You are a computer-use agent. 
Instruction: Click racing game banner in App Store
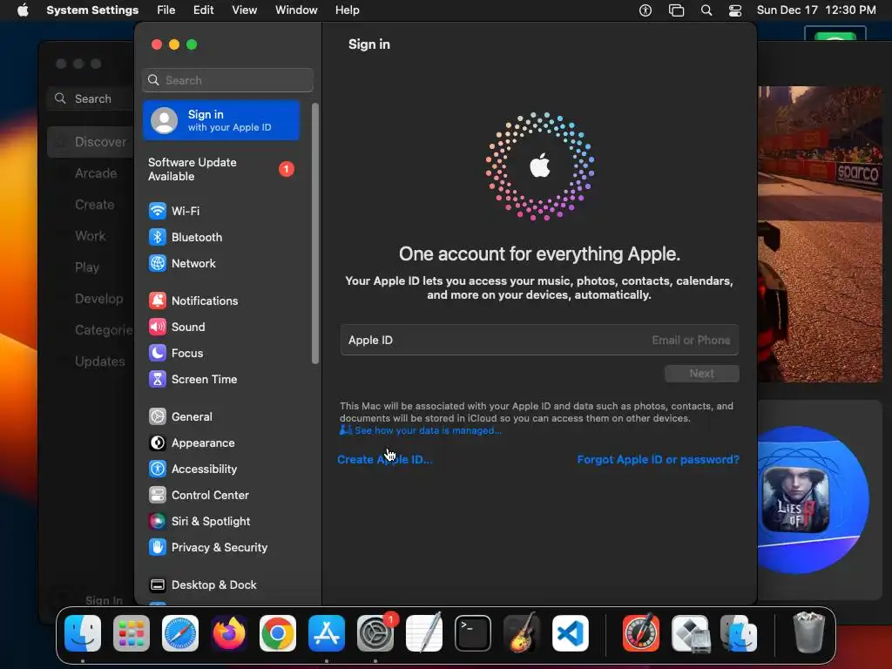point(820,234)
